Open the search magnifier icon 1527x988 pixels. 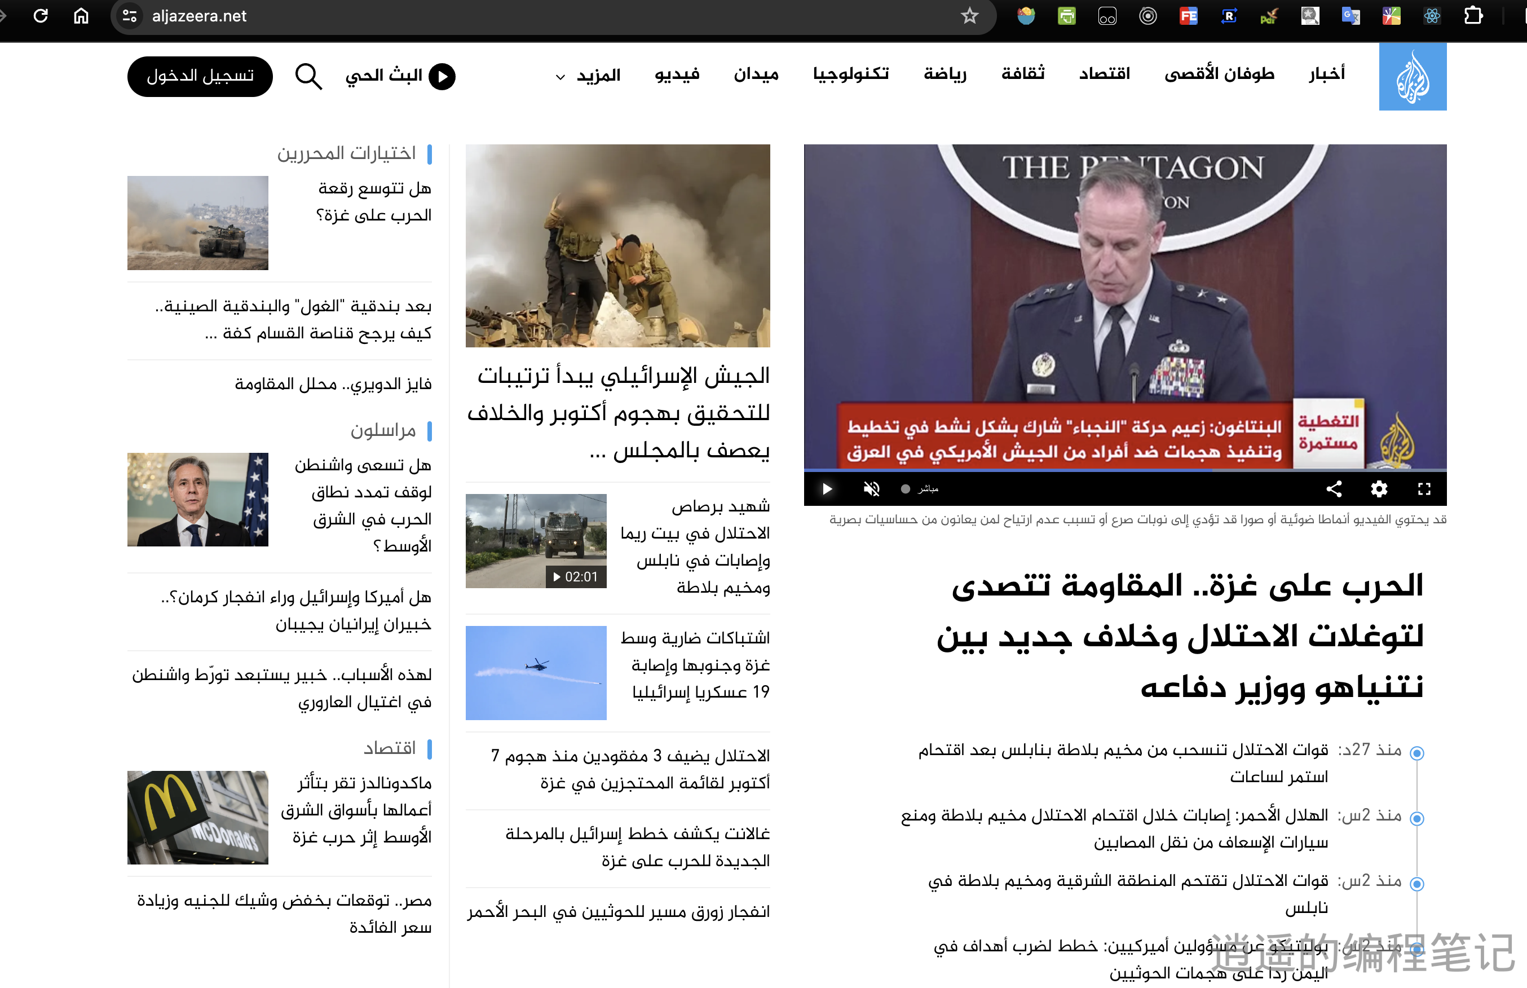point(308,76)
